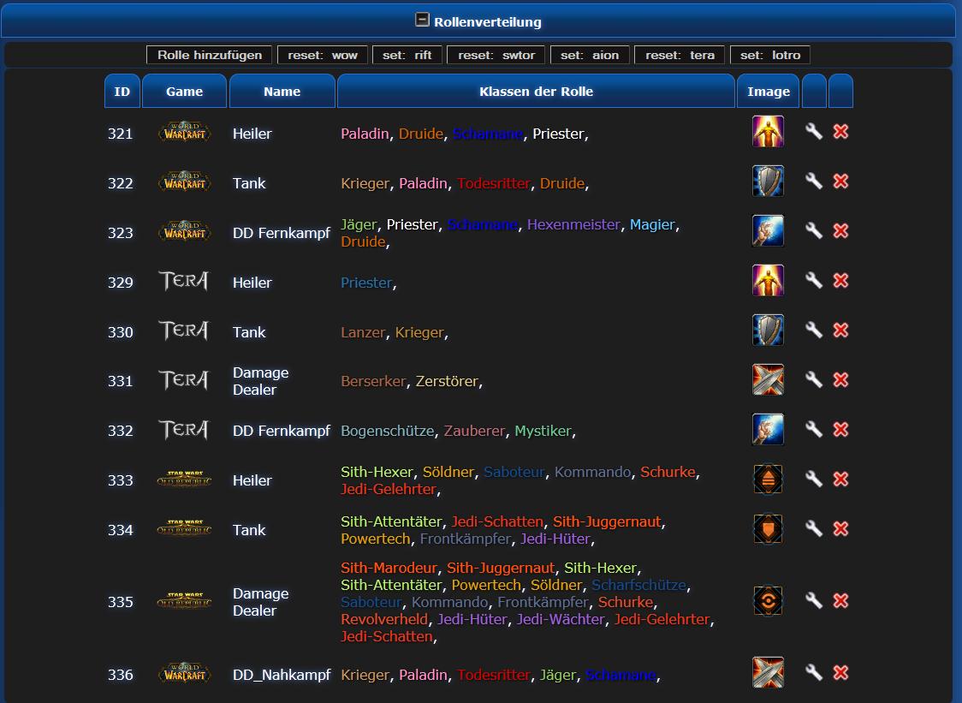Screen dimensions: 962x703
Task: Edit role 321 with wrench icon
Action: (814, 131)
